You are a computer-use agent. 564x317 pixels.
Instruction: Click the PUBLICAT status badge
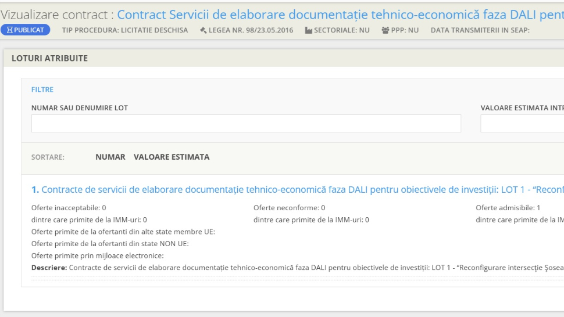coord(25,30)
